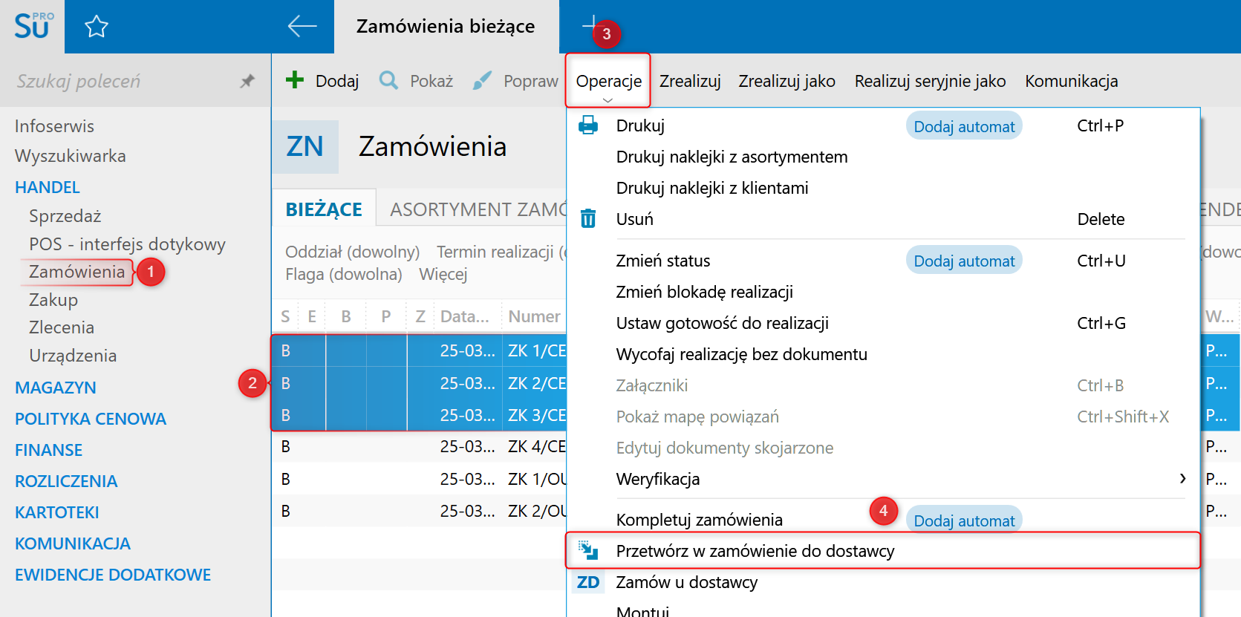Click the back arrow icon
Image resolution: width=1241 pixels, height=617 pixels.
pos(302,27)
